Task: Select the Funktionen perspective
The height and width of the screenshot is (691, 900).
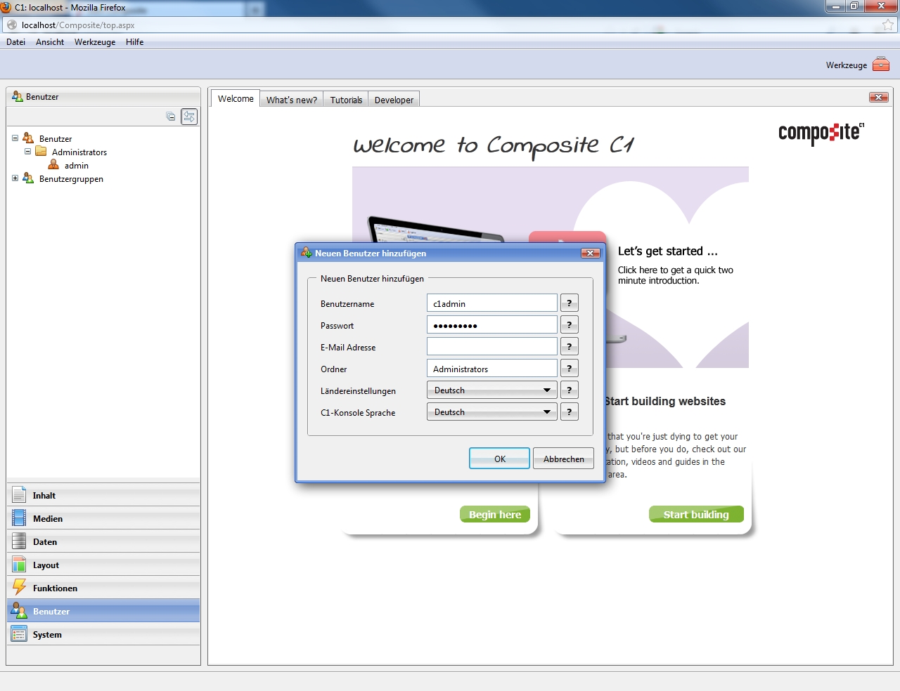Action: click(55, 588)
